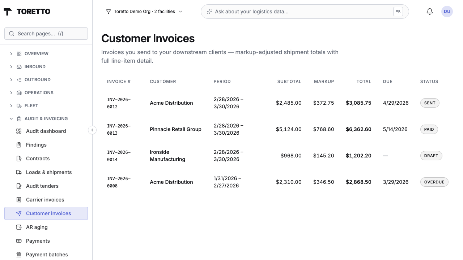Collapse the sidebar with the arrow button
Viewport: 463px width, 260px height.
92,130
